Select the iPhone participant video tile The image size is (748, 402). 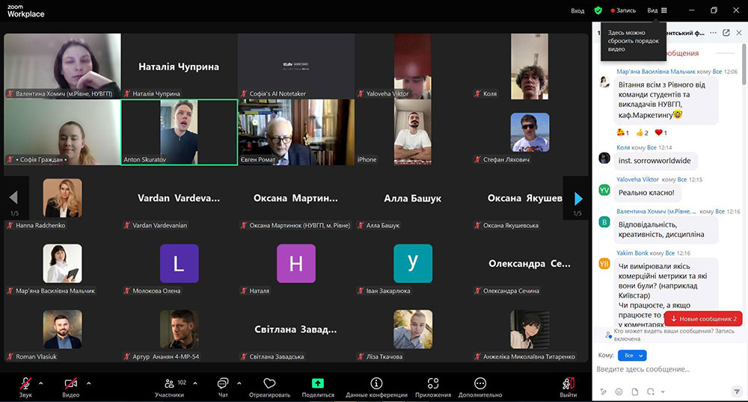[413, 132]
